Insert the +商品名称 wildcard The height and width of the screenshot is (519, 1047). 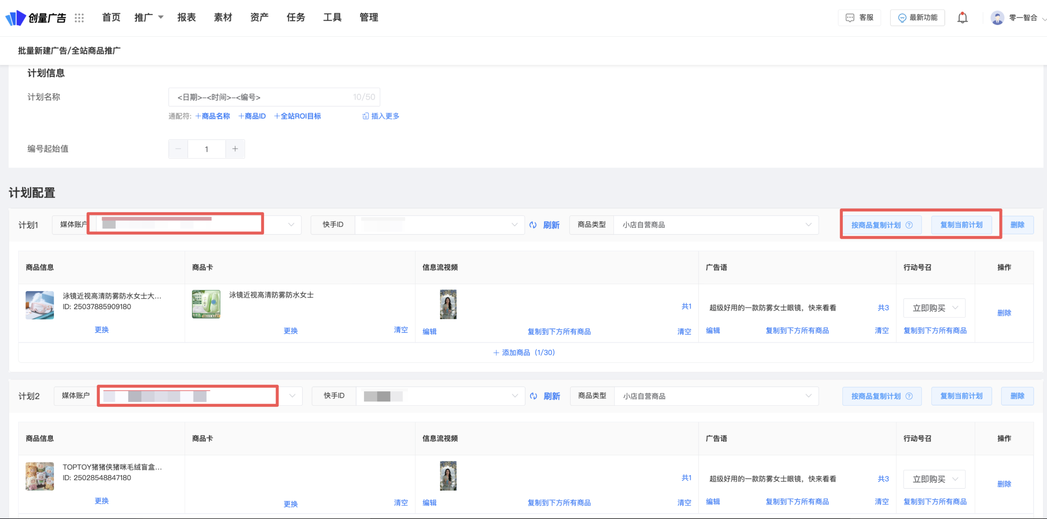(212, 116)
